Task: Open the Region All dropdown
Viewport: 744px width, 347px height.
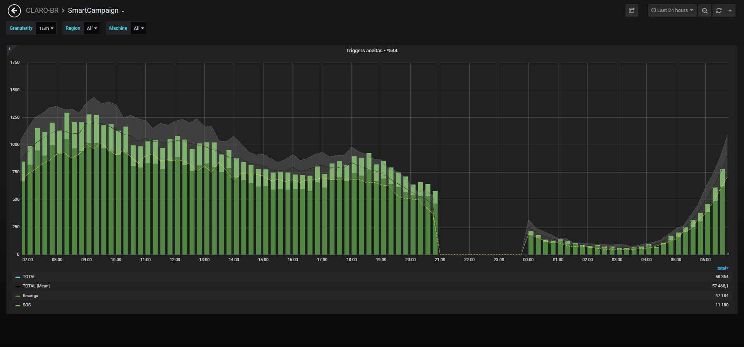Action: (92, 28)
